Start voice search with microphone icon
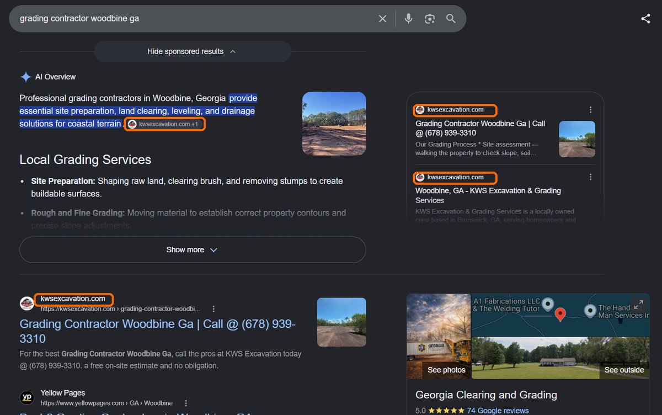 408,19
